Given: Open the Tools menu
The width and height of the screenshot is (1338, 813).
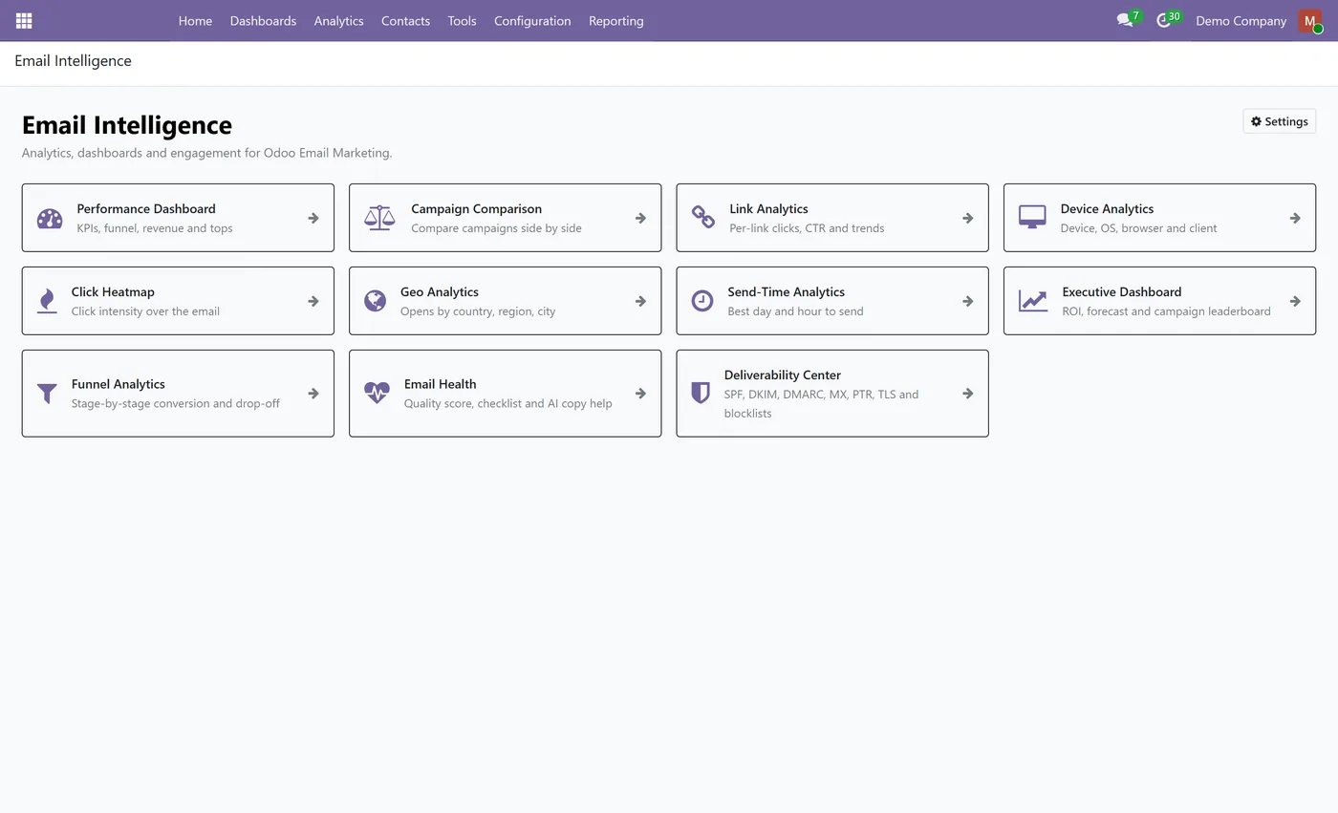Looking at the screenshot, I should pyautogui.click(x=462, y=20).
